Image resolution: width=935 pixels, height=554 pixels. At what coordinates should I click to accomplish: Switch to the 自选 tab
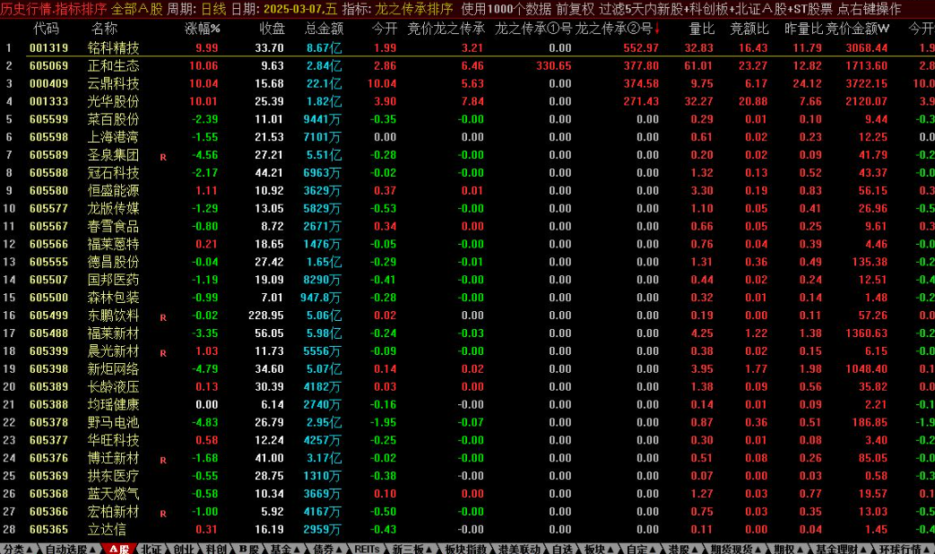(562, 549)
